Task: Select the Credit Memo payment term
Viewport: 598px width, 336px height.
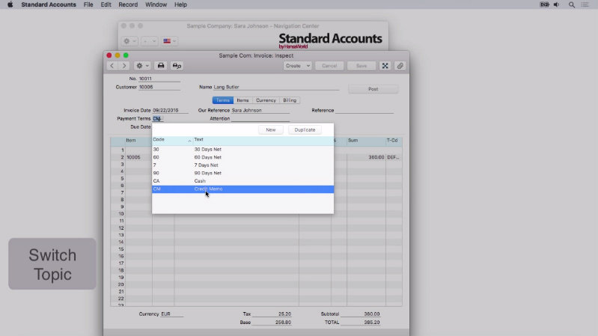Action: click(x=242, y=189)
